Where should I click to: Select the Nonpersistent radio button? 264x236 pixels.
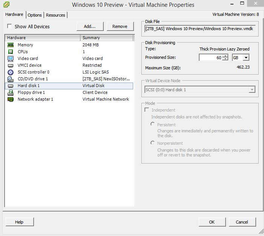click(x=152, y=143)
